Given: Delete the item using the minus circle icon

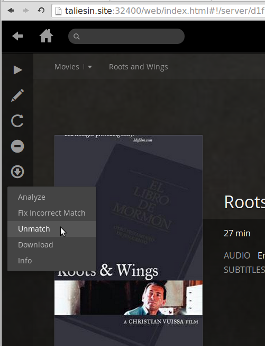Looking at the screenshot, I should coord(17,146).
